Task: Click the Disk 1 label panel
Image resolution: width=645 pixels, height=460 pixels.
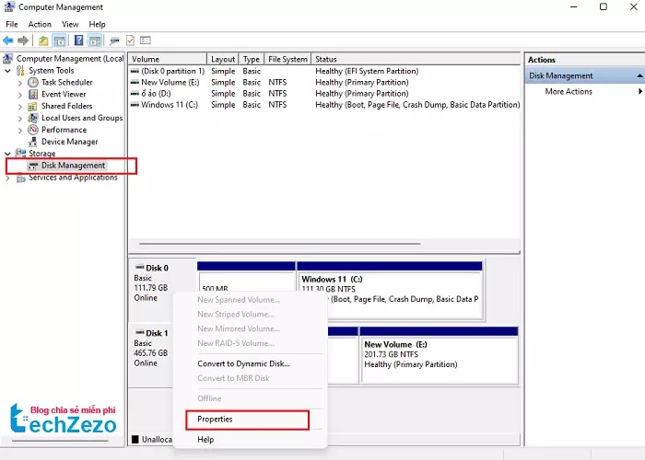Action: click(x=150, y=355)
